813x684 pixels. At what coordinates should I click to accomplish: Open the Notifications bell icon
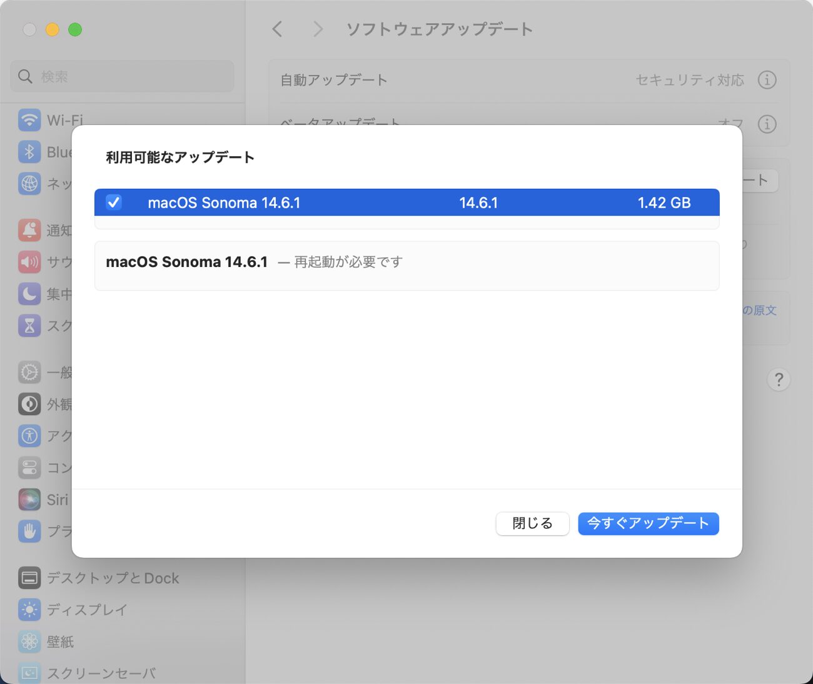(x=29, y=230)
